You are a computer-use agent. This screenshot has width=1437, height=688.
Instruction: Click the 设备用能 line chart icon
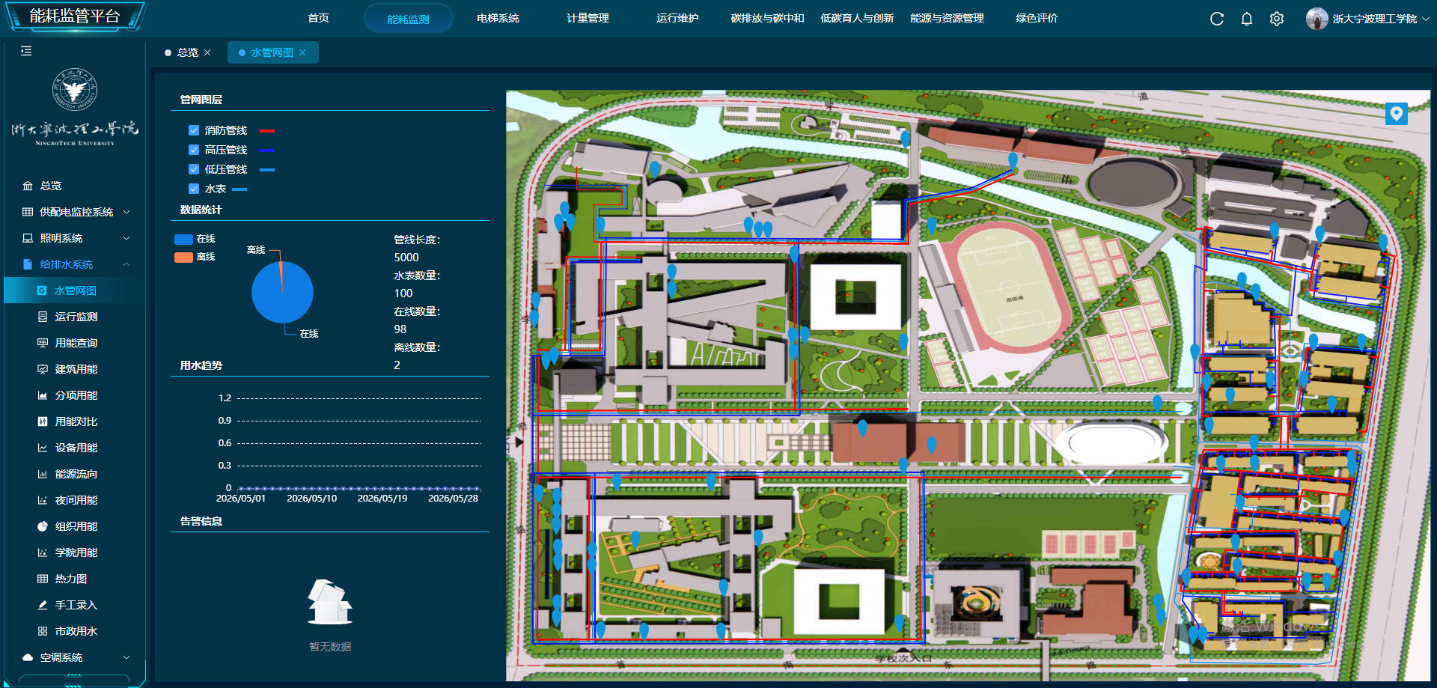point(43,448)
